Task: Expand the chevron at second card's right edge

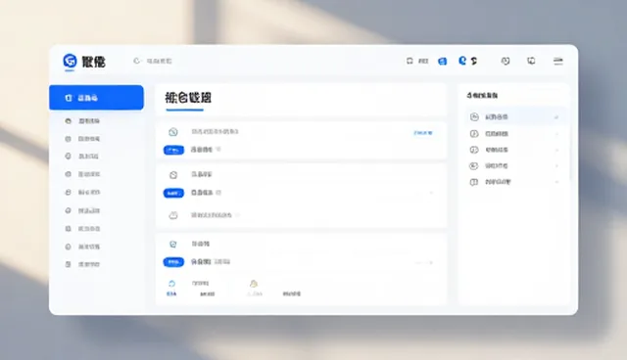Action: click(x=431, y=193)
